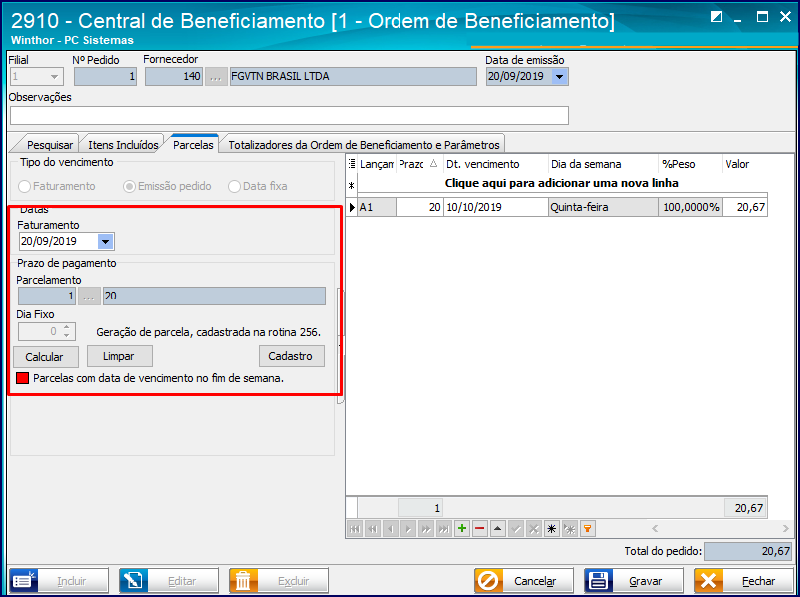The width and height of the screenshot is (800, 597).
Task: Decrease Dia Fixo spinner value
Action: pyautogui.click(x=67, y=336)
